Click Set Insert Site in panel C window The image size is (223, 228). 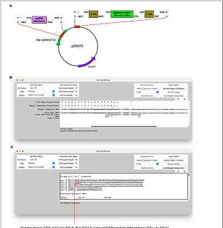pos(147,168)
